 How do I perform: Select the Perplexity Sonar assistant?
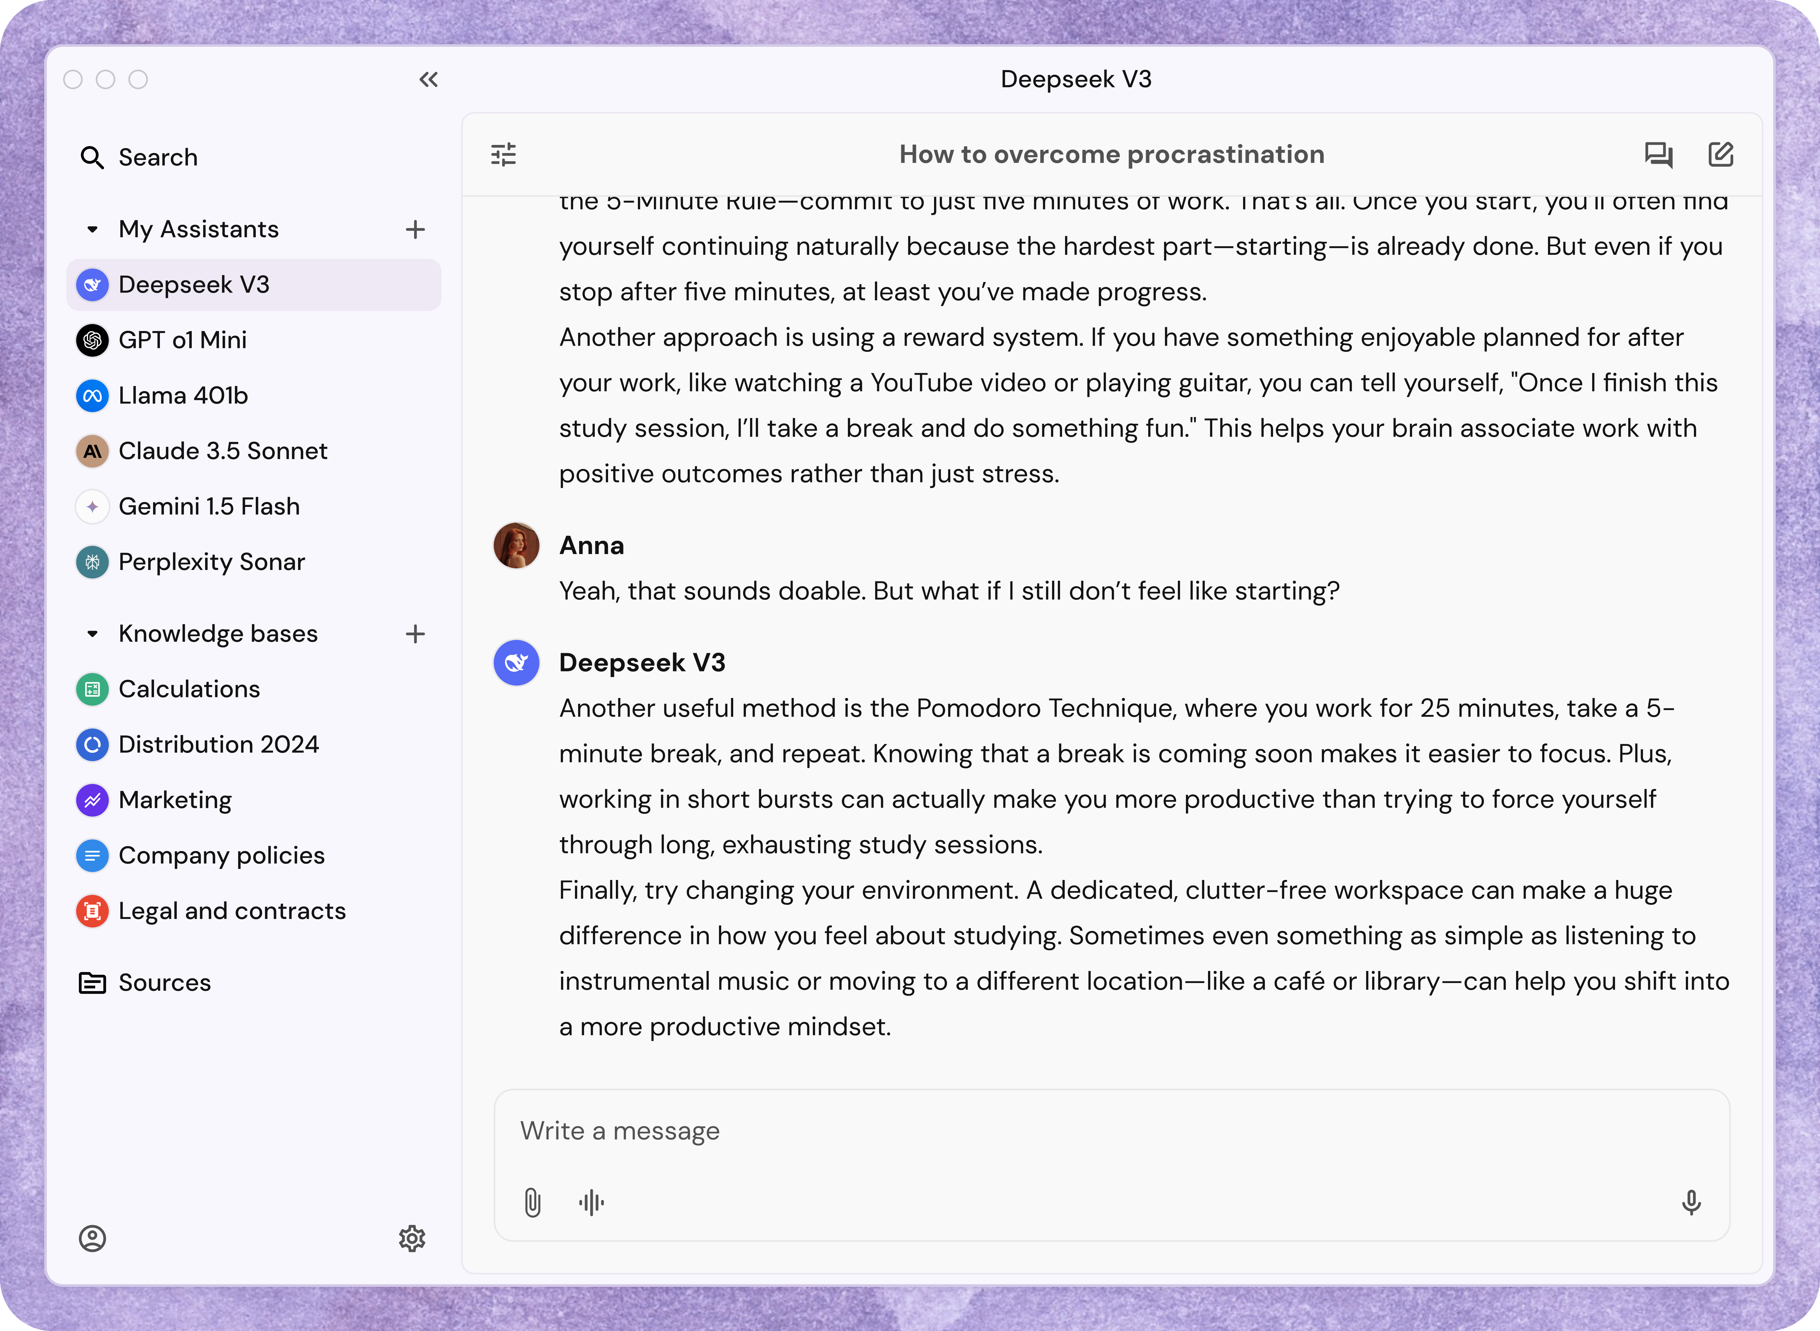(254, 562)
